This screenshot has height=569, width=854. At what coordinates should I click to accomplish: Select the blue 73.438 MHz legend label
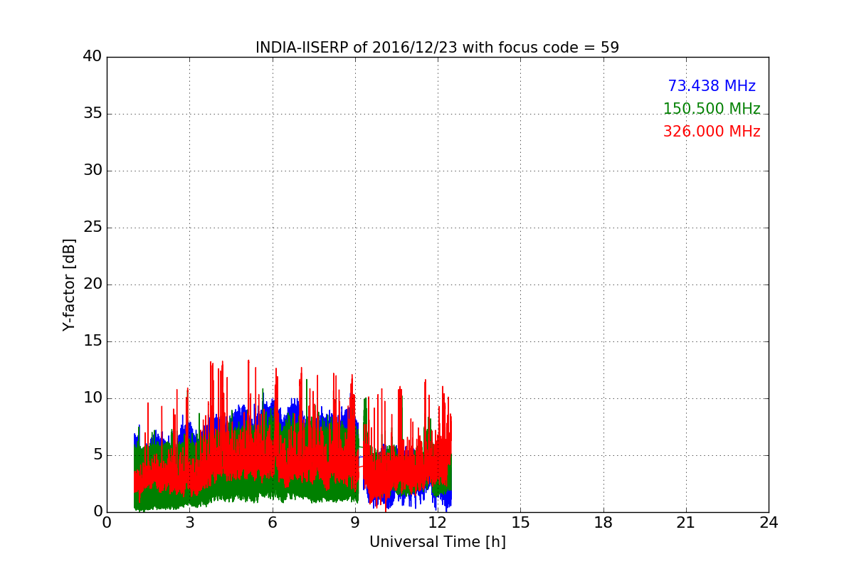(712, 86)
